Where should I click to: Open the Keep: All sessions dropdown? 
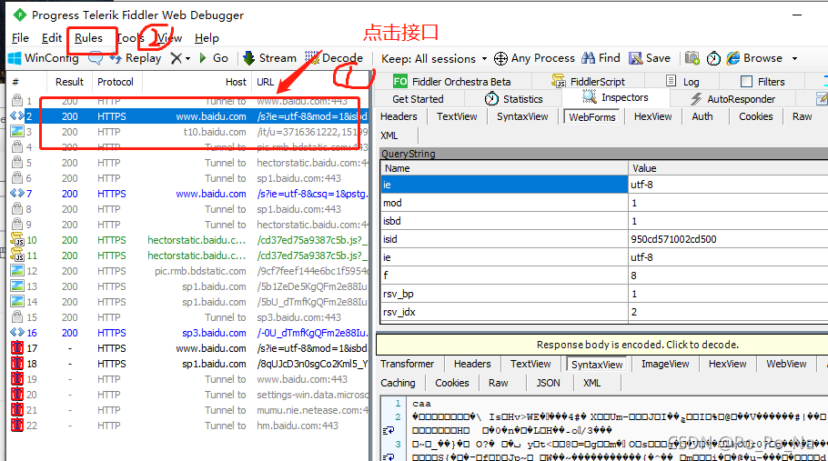point(434,58)
